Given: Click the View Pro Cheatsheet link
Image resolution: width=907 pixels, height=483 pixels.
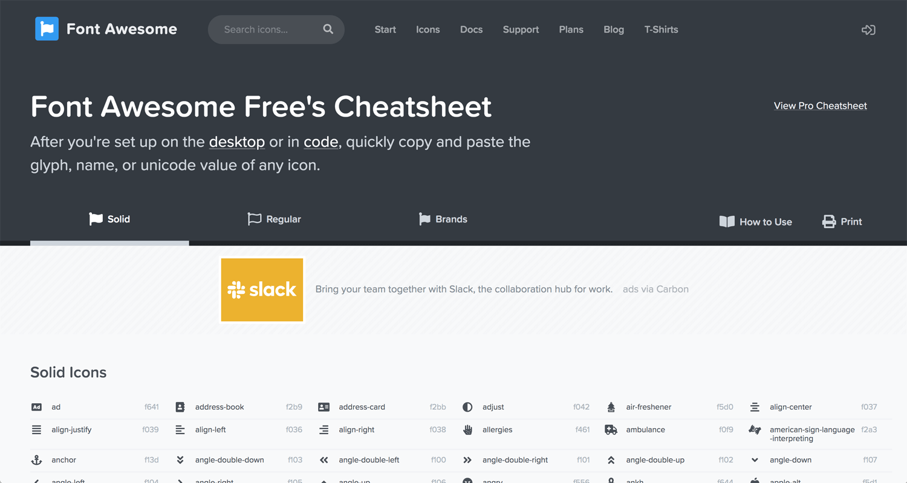Looking at the screenshot, I should pos(820,106).
